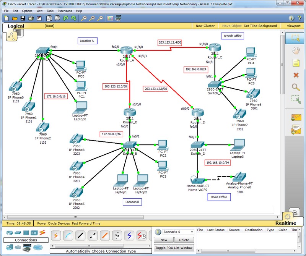Open the Options menu
This screenshot has width=306, height=256.
tap(27, 11)
